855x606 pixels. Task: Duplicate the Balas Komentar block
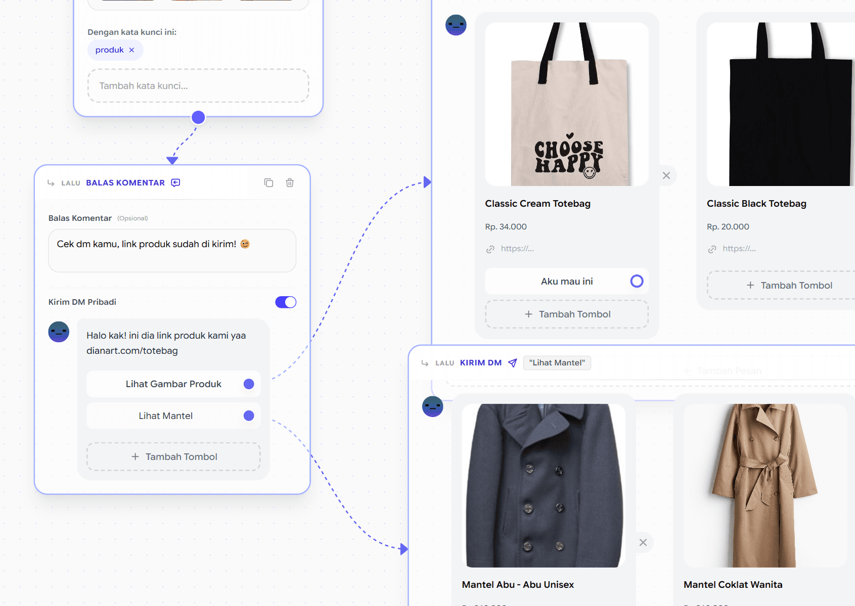coord(268,182)
